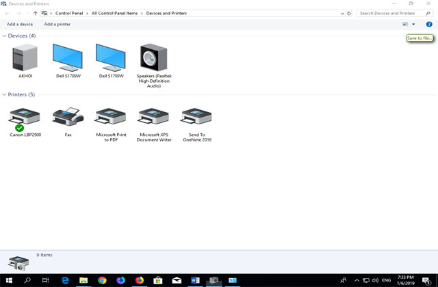Switch to Microsoft Word on taskbar
Viewport: 438px width, 287px height.
(x=195, y=280)
